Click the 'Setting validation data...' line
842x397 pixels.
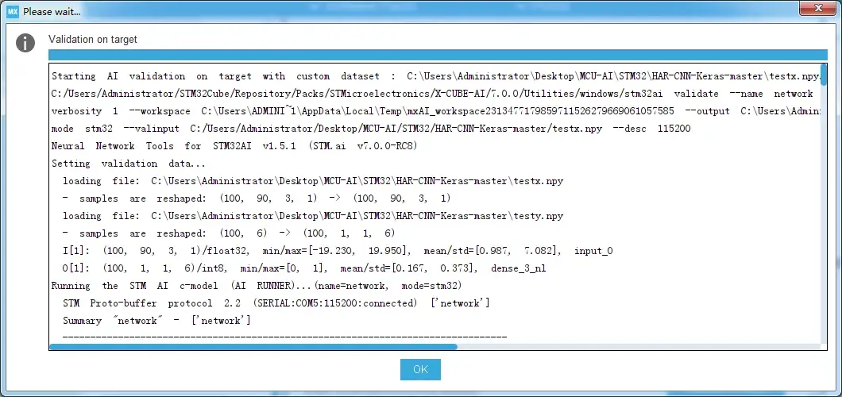click(129, 164)
